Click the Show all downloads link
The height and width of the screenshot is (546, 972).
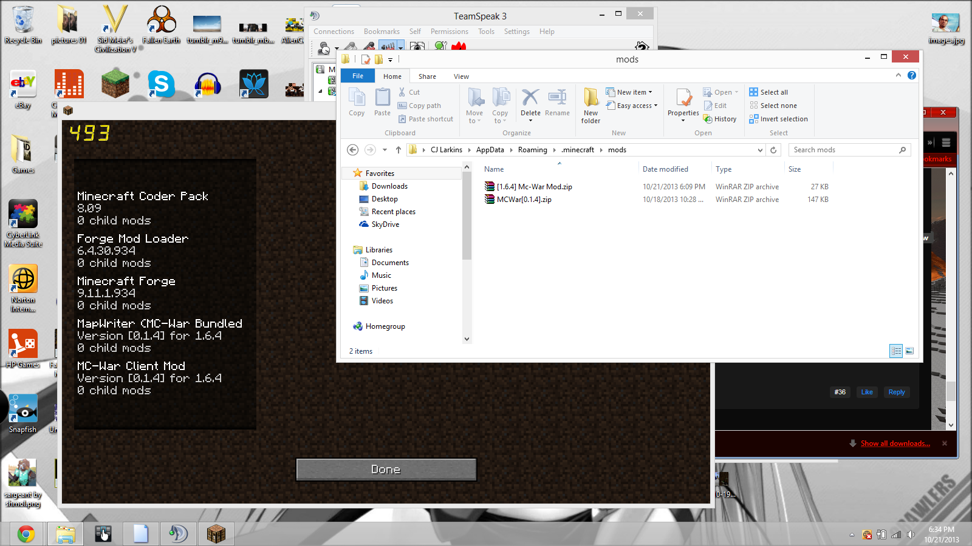tap(895, 443)
